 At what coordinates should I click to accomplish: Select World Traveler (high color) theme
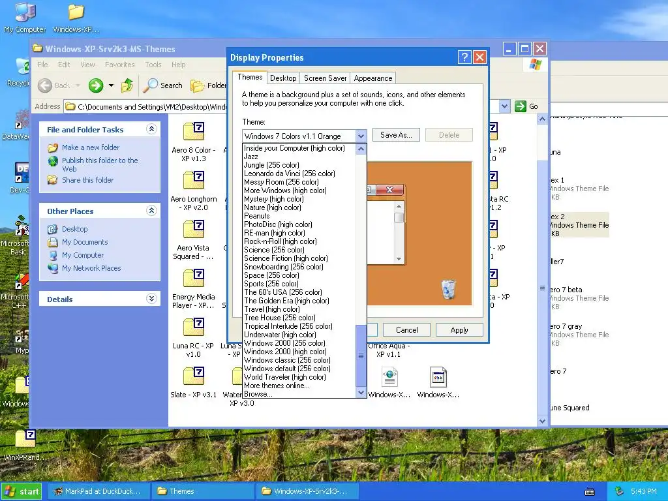coord(299,378)
